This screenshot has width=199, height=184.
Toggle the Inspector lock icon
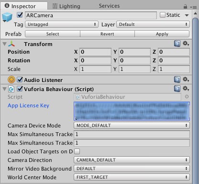coord(185,7)
